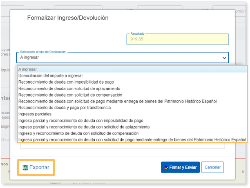Click the Exportar link text
The height and width of the screenshot is (188, 250).
click(39, 168)
